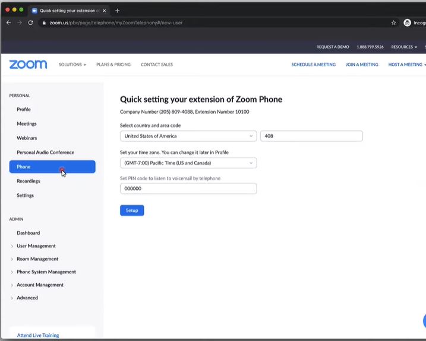
Task: Open admin Dashboard
Action: (x=29, y=232)
